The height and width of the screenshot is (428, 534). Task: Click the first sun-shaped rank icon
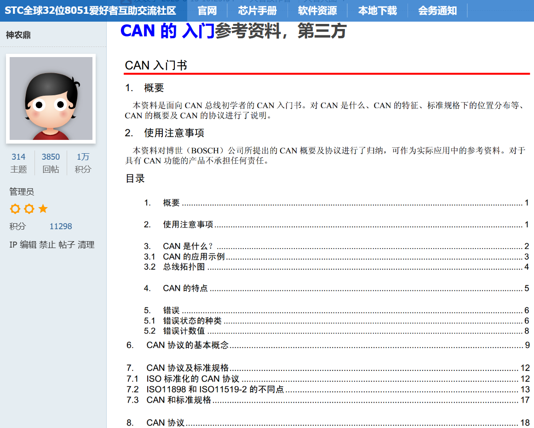[x=15, y=208]
